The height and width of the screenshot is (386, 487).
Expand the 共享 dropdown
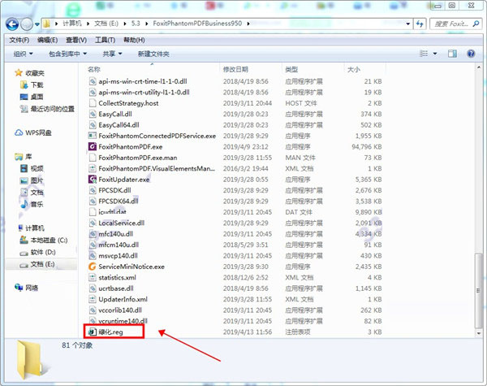pyautogui.click(x=112, y=54)
